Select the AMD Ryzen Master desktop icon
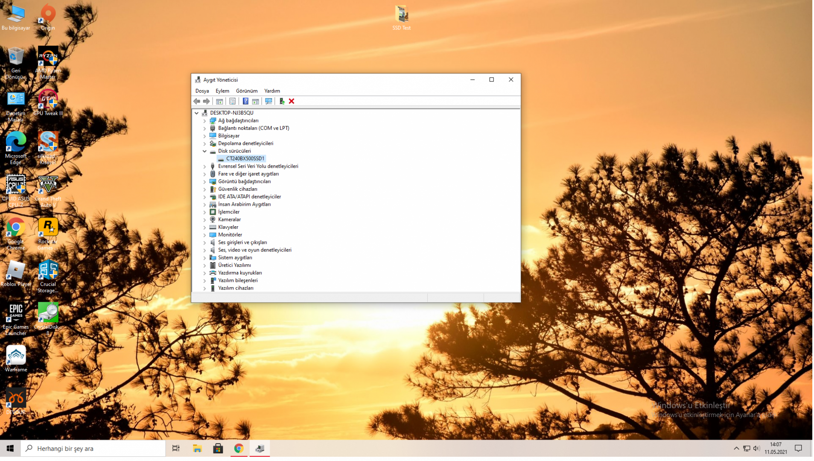This screenshot has width=814, height=461. (x=48, y=63)
